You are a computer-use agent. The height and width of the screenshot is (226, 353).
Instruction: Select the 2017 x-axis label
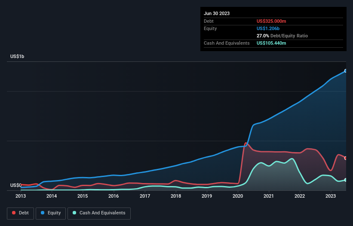(145, 196)
